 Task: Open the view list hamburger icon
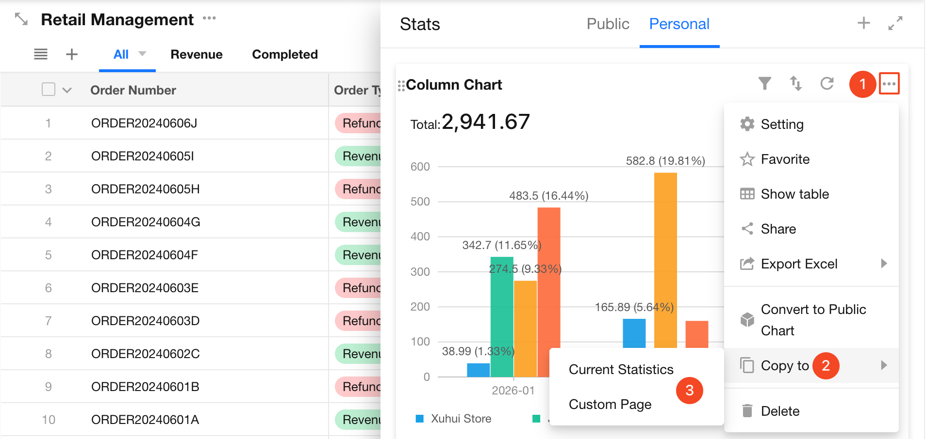[x=41, y=54]
